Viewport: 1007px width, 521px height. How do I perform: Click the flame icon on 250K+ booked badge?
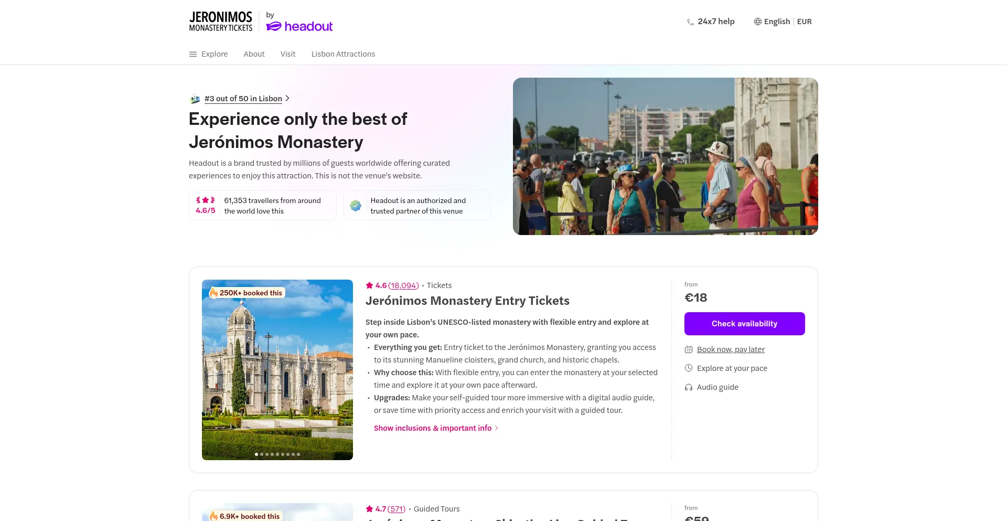click(x=213, y=293)
